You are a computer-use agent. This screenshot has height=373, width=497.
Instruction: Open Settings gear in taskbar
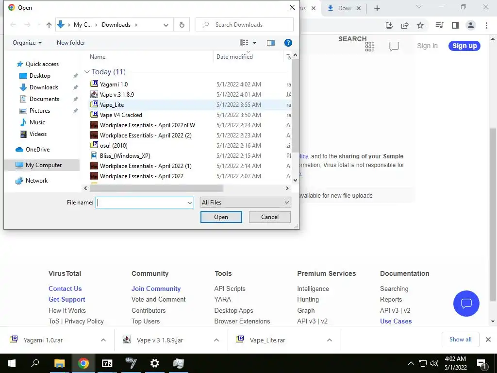(155, 363)
